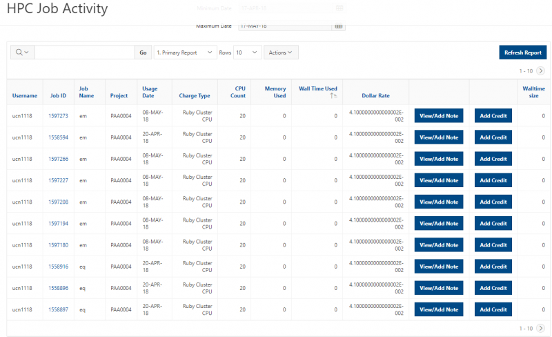
Task: Open the Username column header menu
Action: coord(25,95)
